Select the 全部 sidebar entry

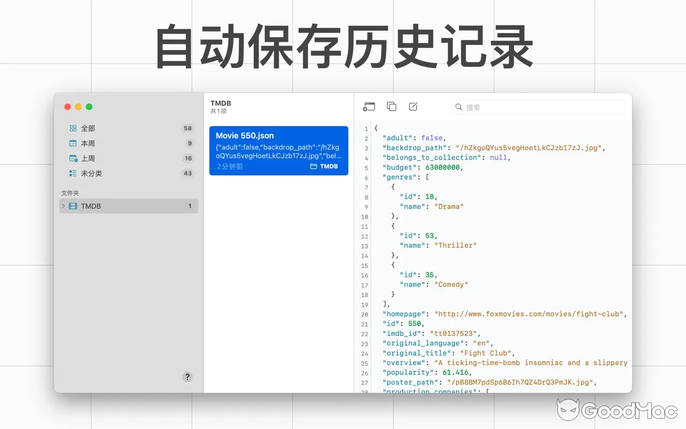88,128
